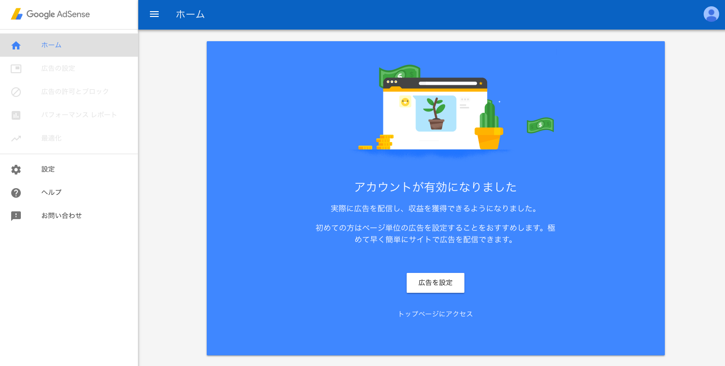Open パフォーマンス レポート text in the sidebar
The width and height of the screenshot is (725, 366).
pos(79,115)
